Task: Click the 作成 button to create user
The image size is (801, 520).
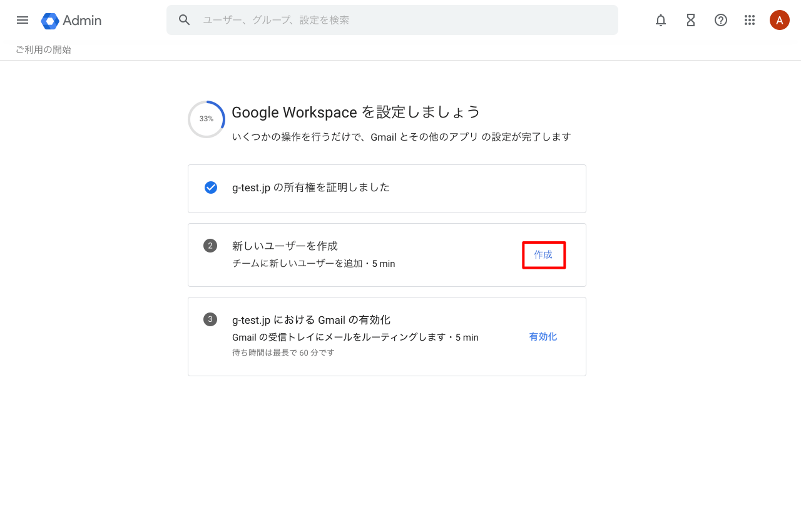Action: pyautogui.click(x=543, y=255)
